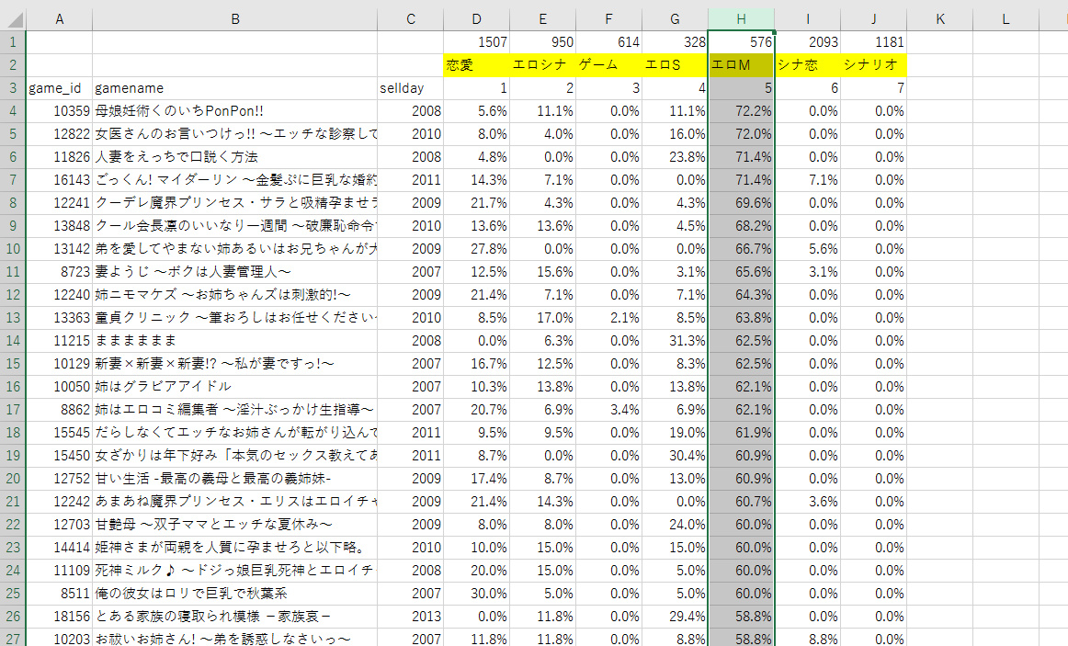Select row 1 by its row header
This screenshot has height=646, width=1068.
13,42
